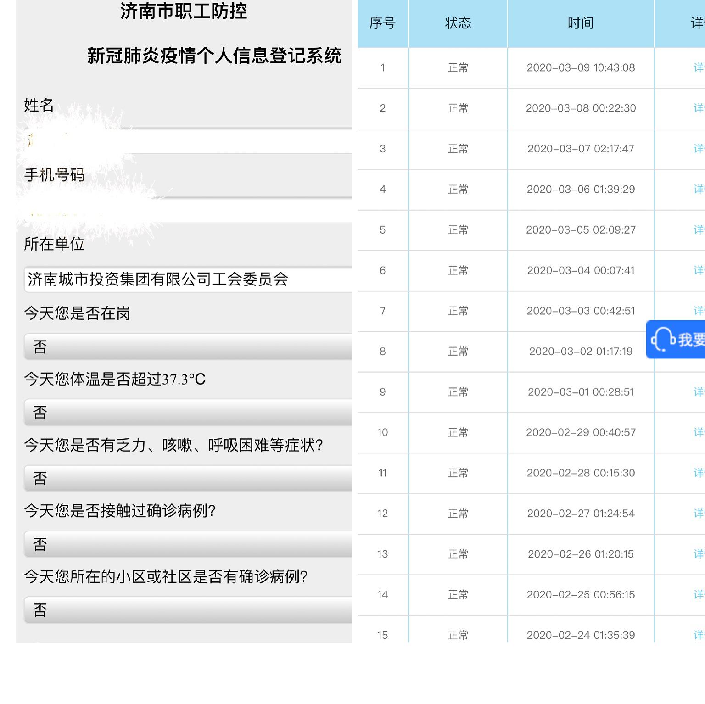Expand the body temperature over 37.3°C dropdown
Image resolution: width=705 pixels, height=704 pixels.
point(188,413)
